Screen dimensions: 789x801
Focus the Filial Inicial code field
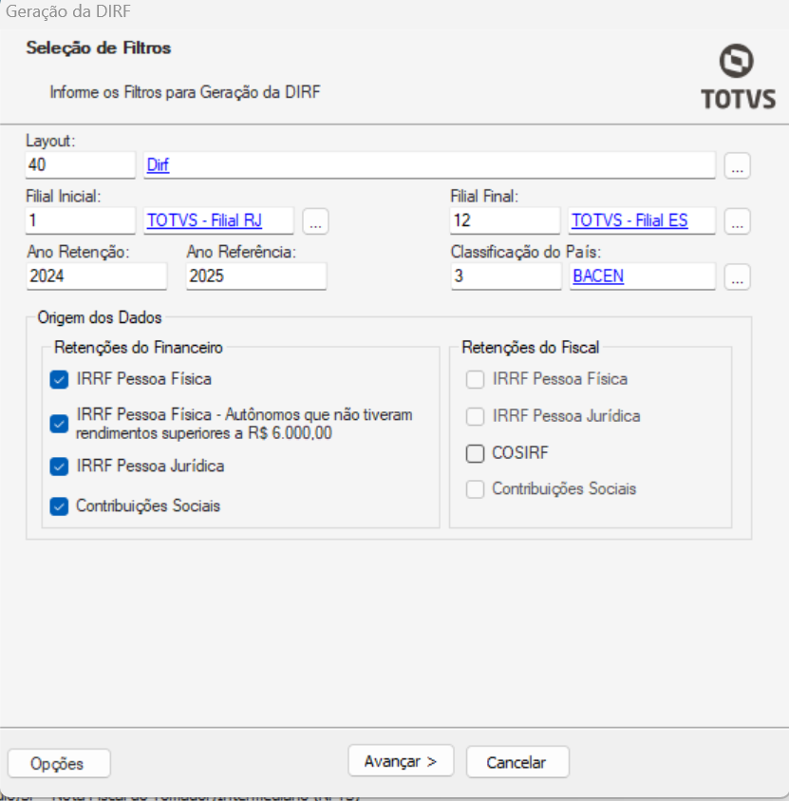(x=80, y=220)
